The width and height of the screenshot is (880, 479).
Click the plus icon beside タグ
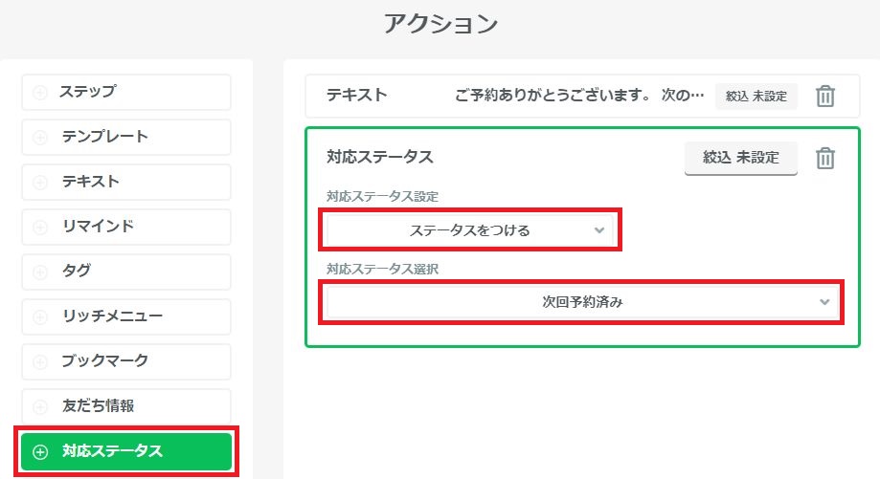click(x=40, y=272)
